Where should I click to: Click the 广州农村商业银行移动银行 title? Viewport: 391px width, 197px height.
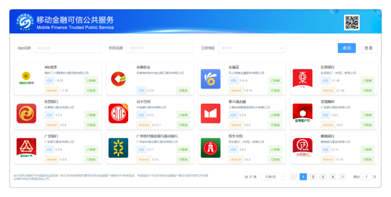[157, 136]
